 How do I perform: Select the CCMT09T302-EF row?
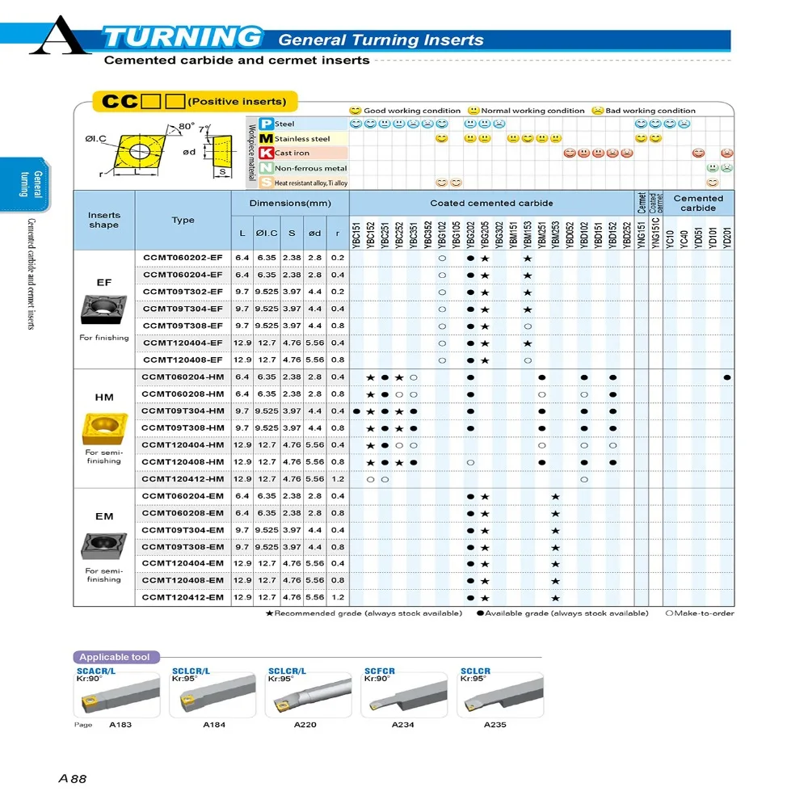435,292
